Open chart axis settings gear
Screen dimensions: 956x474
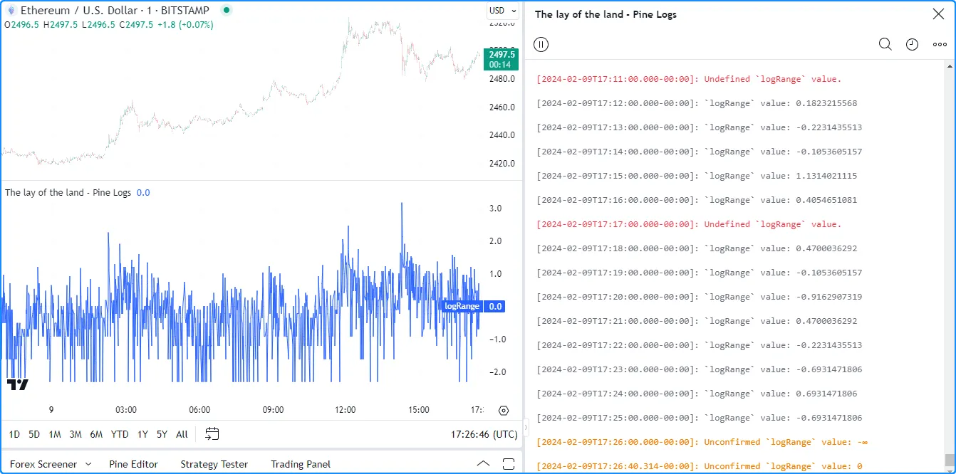pyautogui.click(x=504, y=411)
